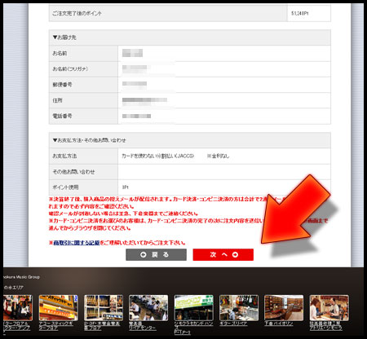Follow the link under the workshop staff thumbnail
Viewport: 367px width, 339px height.
click(325, 326)
